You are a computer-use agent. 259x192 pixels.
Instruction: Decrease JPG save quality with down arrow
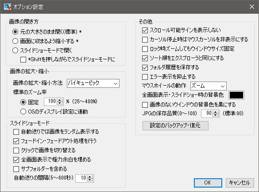pos(216,115)
